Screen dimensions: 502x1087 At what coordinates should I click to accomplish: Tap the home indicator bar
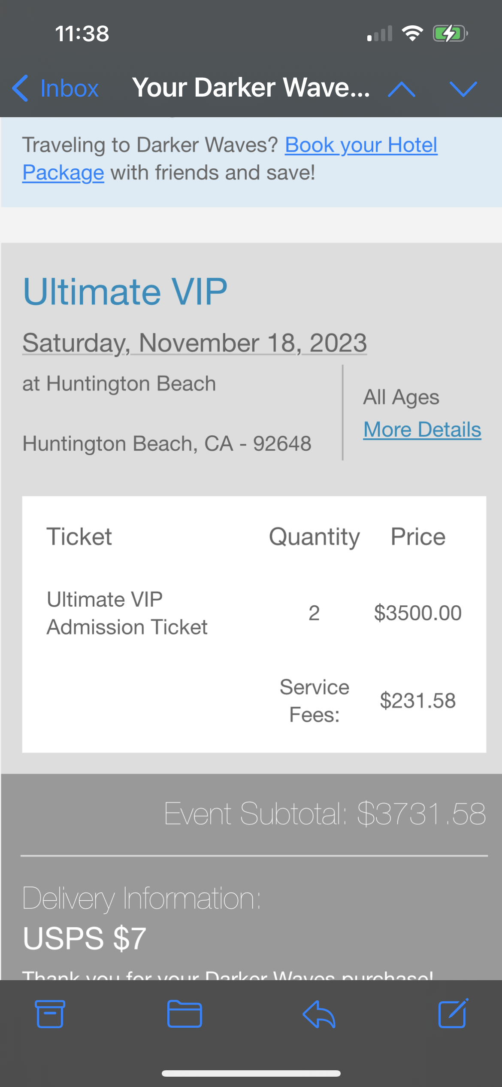tap(251, 1073)
